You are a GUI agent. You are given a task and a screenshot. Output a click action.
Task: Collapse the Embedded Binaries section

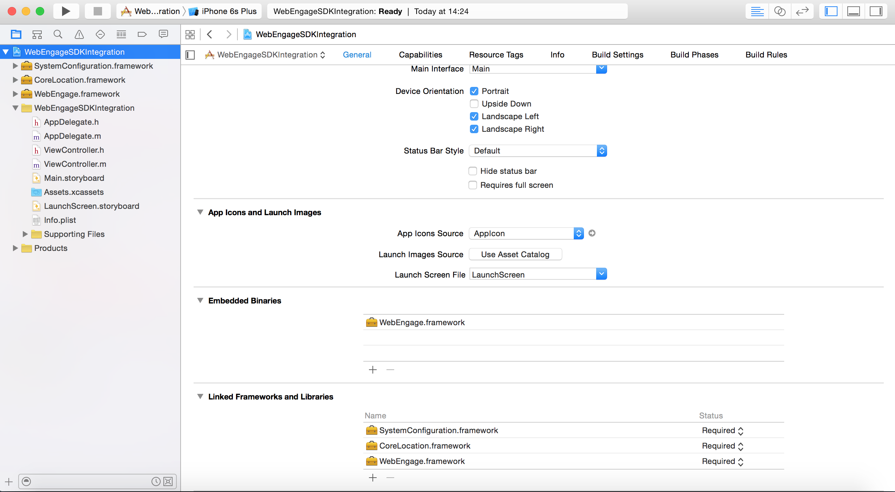tap(200, 301)
